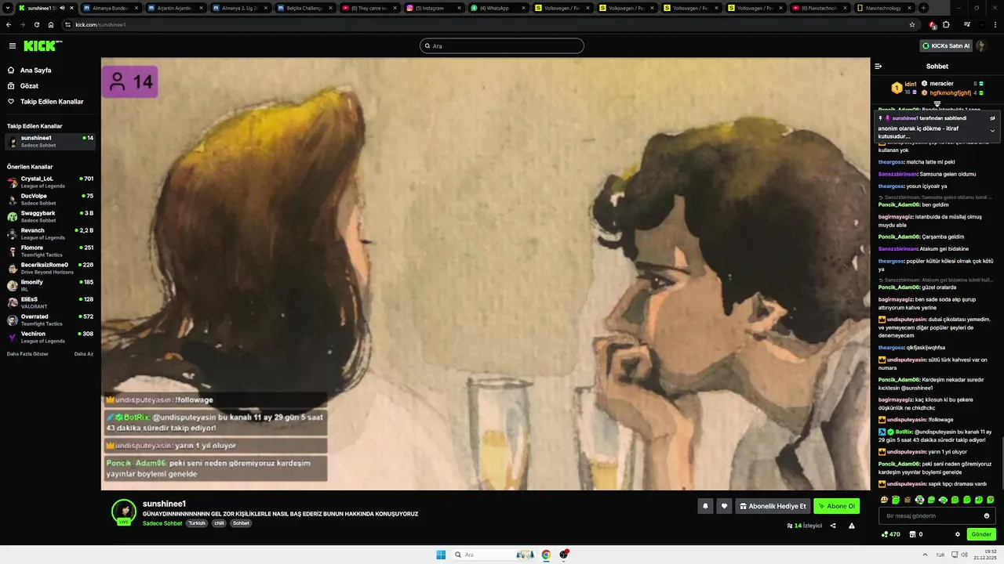Follow channel with heart button
The image size is (1004, 564).
pos(724,506)
